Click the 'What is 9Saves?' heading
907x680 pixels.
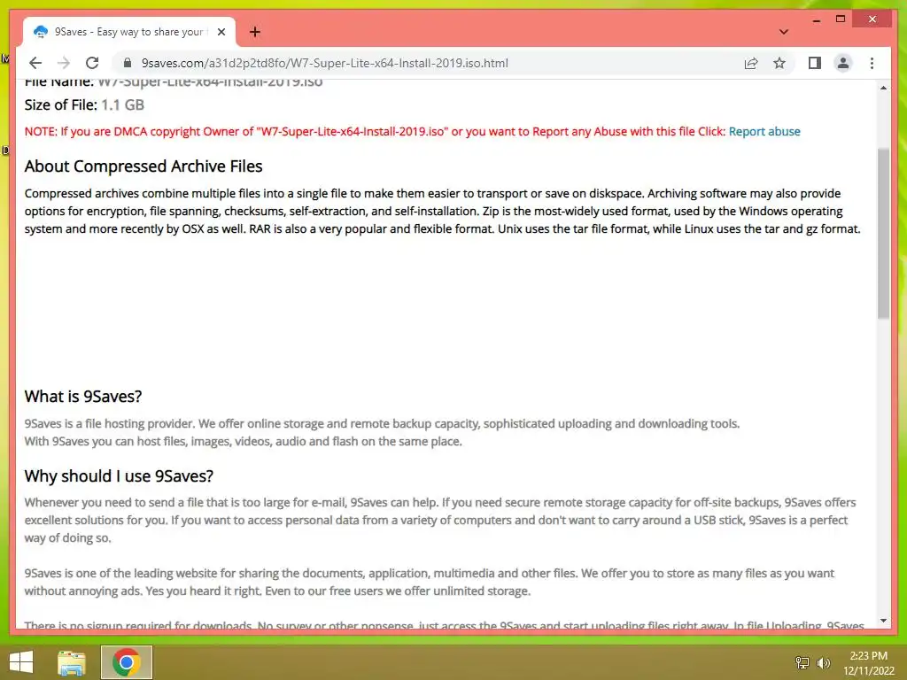[82, 396]
